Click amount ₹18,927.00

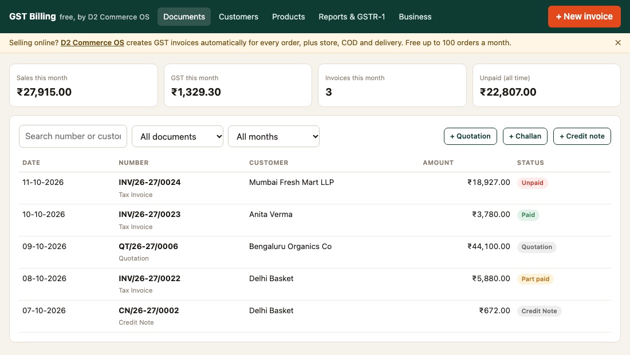489,182
